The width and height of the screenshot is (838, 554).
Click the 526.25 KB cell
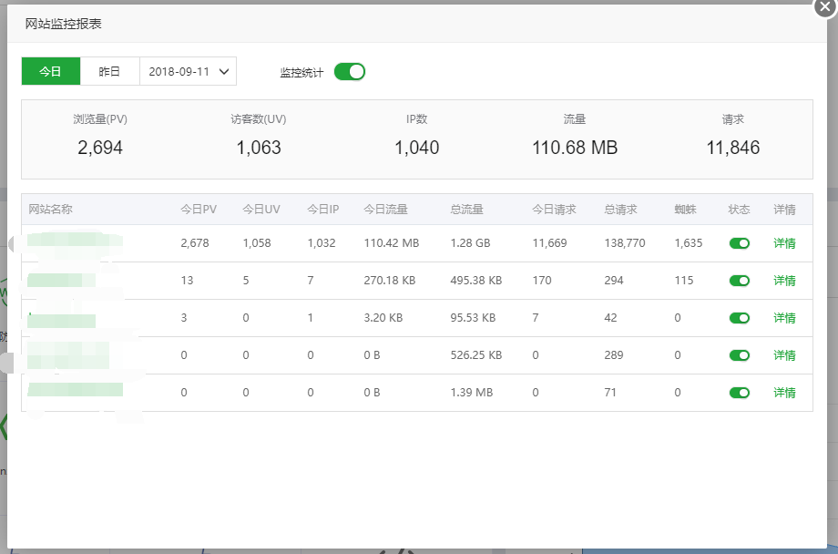coord(476,355)
